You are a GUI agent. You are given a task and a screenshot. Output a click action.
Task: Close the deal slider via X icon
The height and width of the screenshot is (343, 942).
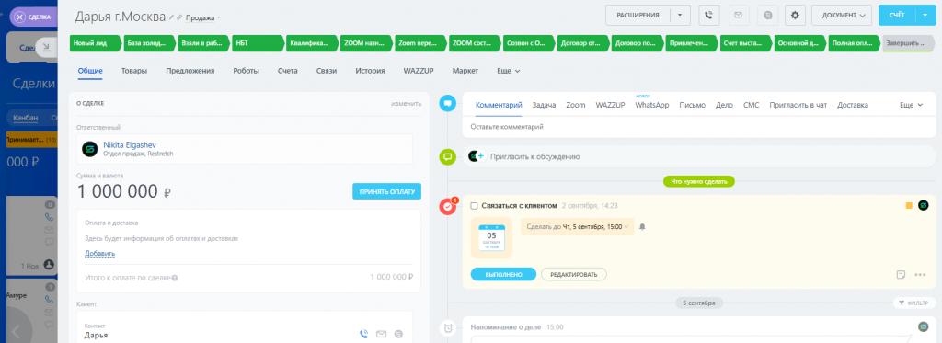click(x=19, y=17)
